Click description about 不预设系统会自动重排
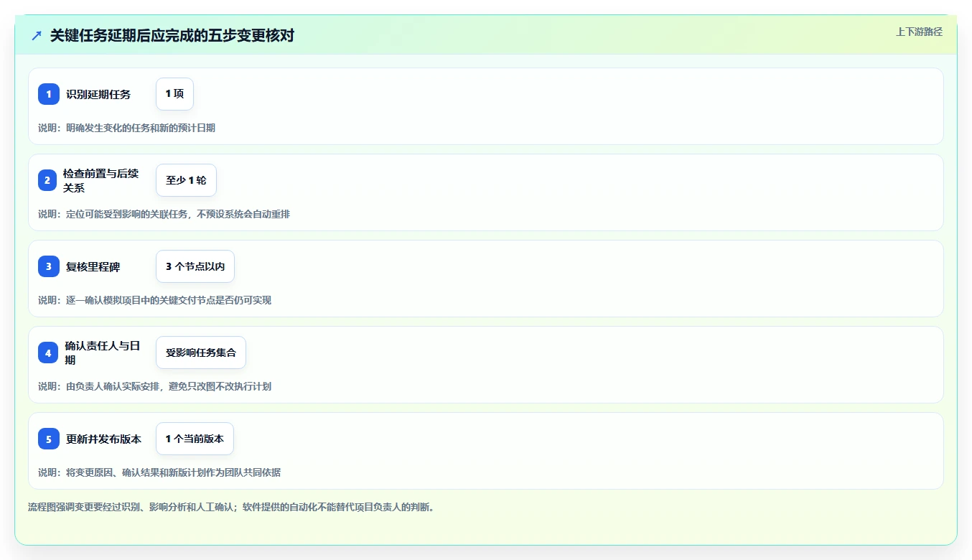The image size is (972, 560). click(x=164, y=214)
